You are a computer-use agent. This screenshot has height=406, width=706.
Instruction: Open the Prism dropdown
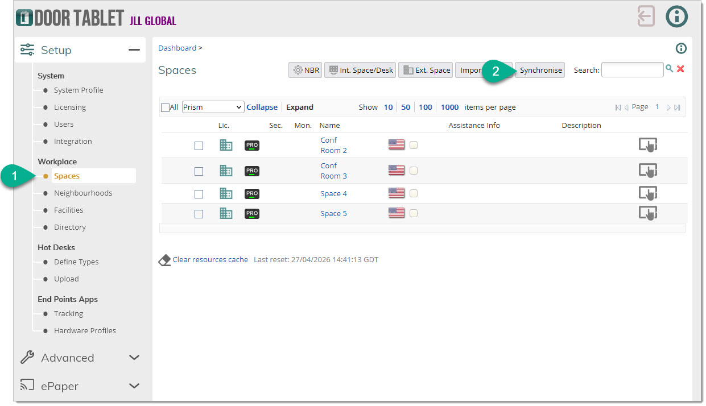tap(213, 107)
